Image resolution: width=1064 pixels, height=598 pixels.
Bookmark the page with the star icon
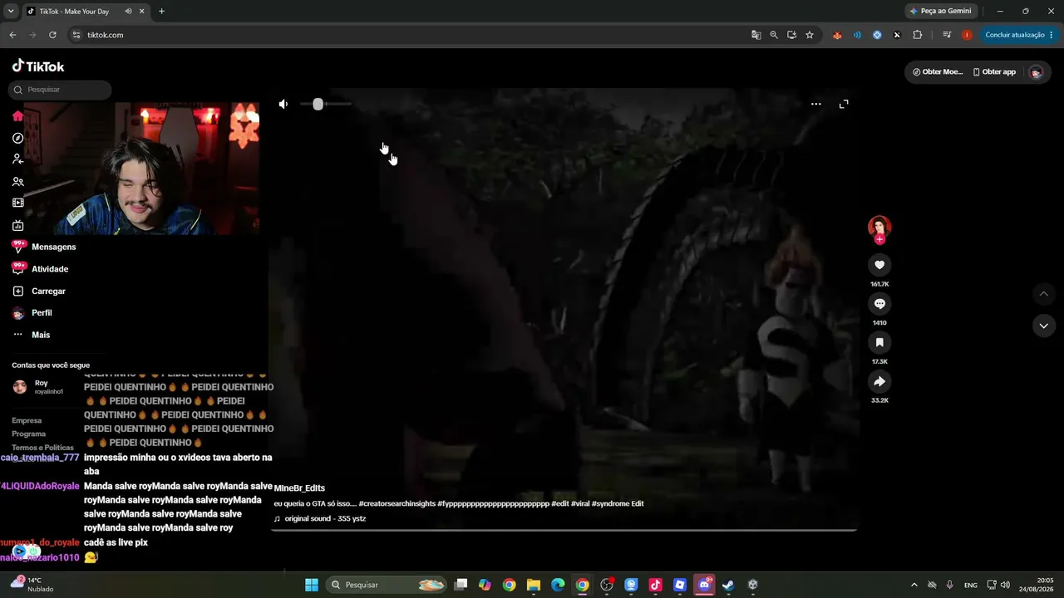coord(810,35)
